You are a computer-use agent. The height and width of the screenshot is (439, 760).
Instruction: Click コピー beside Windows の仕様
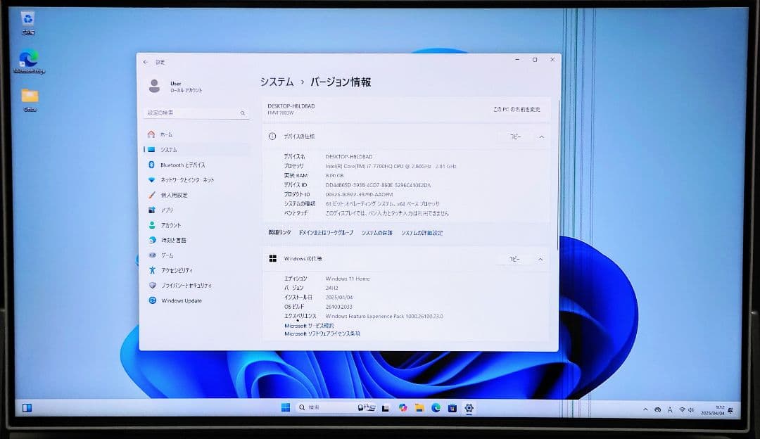click(x=515, y=259)
